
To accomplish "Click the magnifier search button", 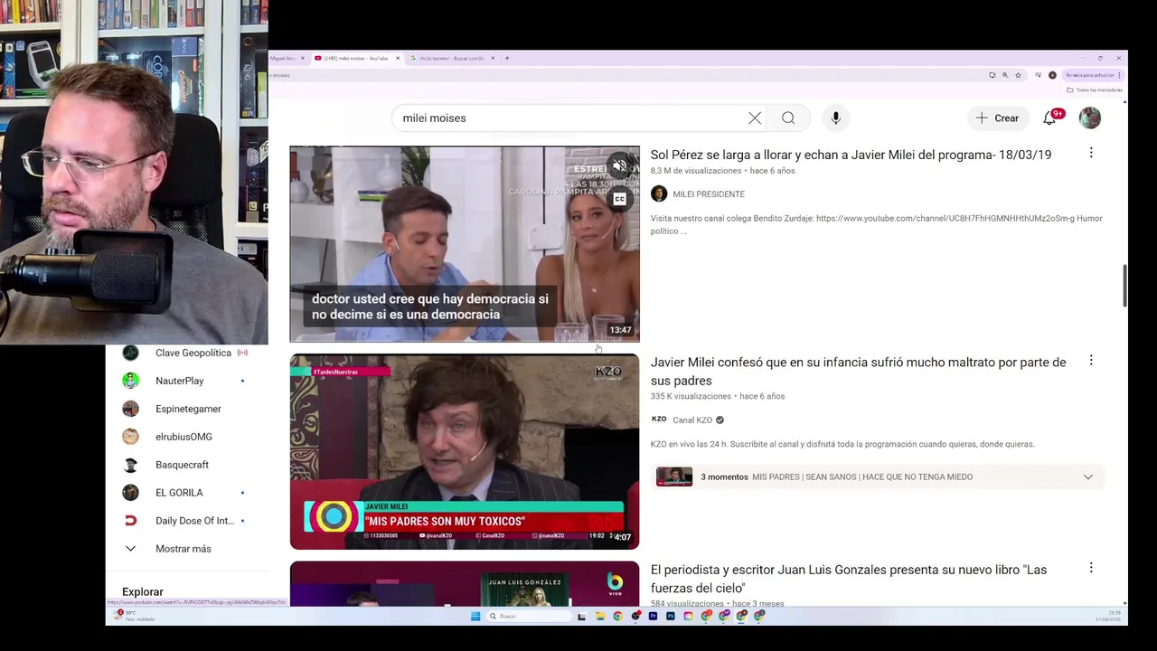I will pos(788,118).
